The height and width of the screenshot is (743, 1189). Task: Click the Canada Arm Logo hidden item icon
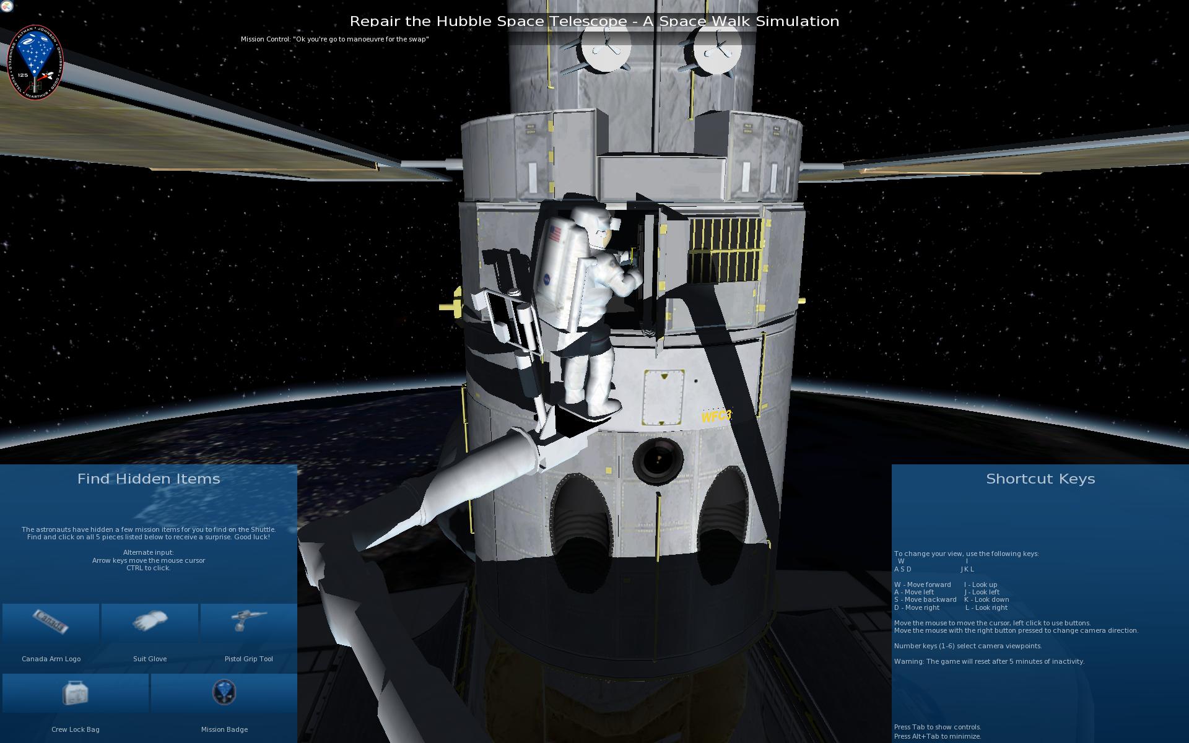(51, 622)
